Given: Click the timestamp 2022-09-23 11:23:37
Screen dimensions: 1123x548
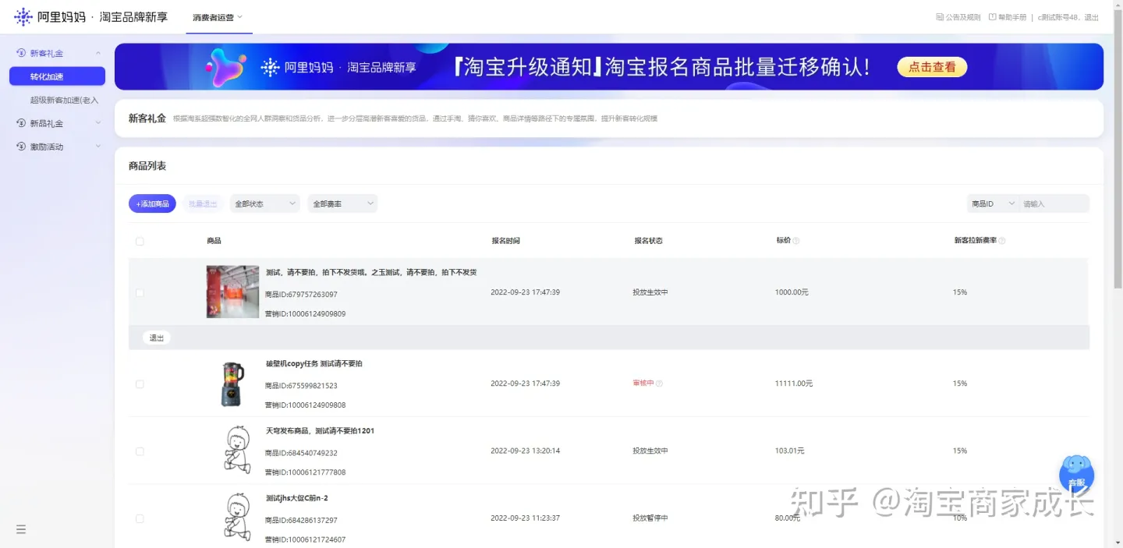Looking at the screenshot, I should tap(525, 518).
